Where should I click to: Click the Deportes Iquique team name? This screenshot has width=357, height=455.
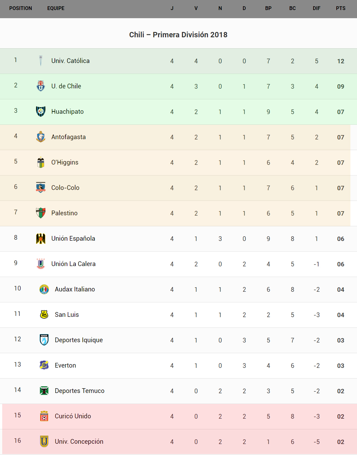coord(79,340)
